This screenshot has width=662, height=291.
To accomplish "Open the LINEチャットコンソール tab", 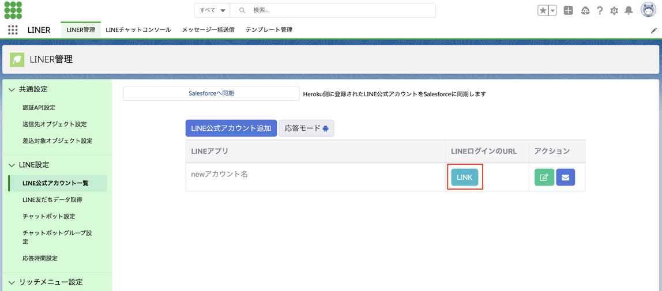I will [x=138, y=30].
